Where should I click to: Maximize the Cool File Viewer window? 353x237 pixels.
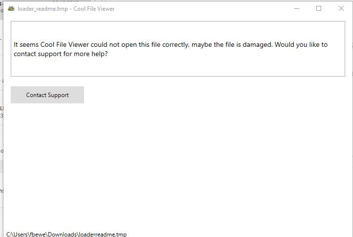point(319,9)
